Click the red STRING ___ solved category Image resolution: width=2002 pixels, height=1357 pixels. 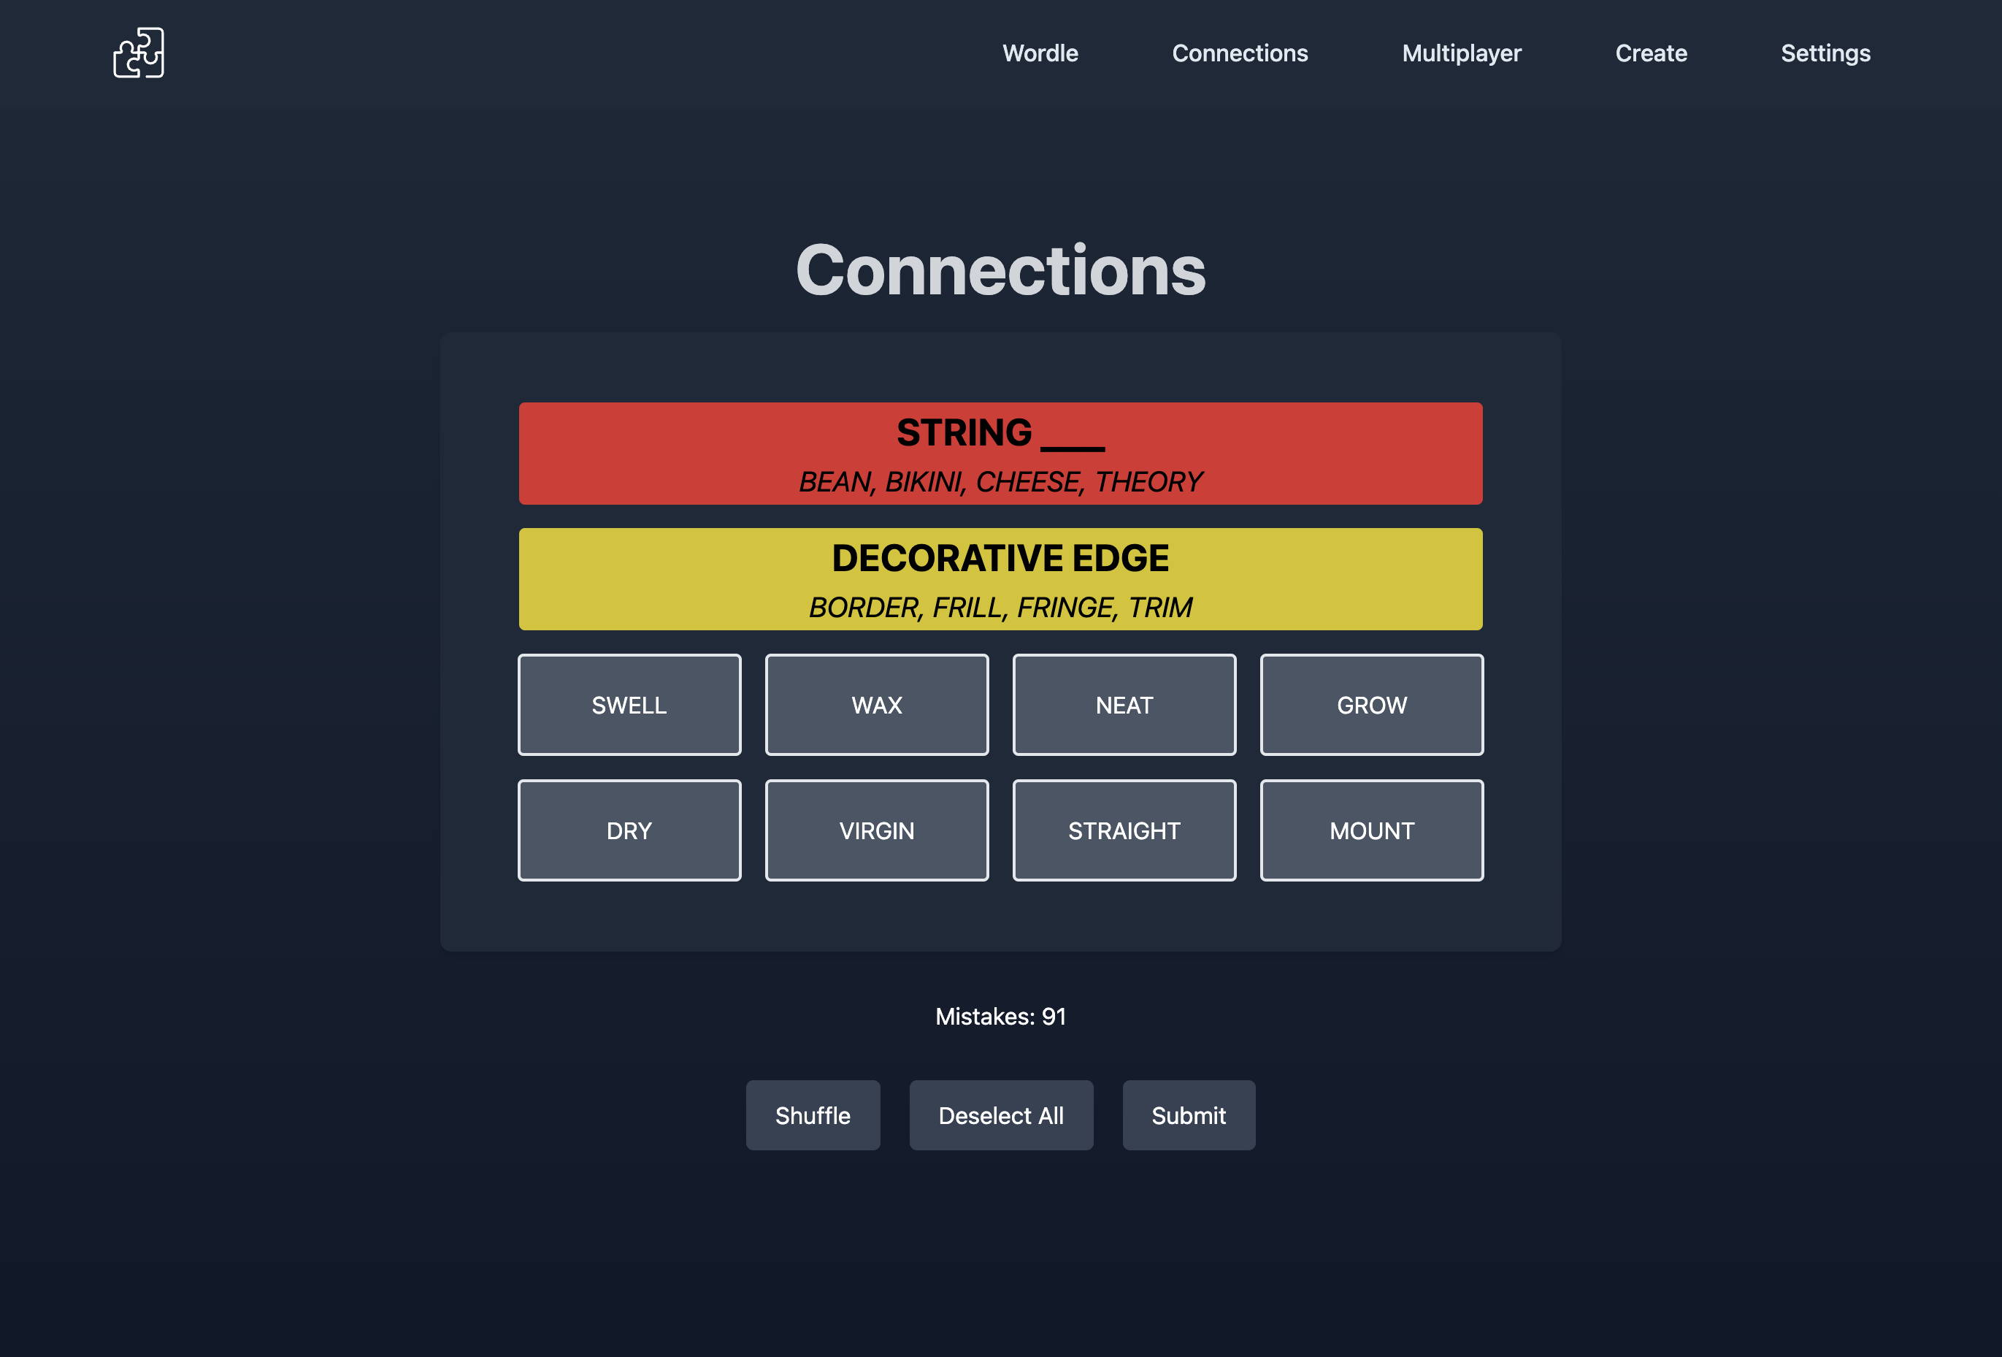(1001, 454)
